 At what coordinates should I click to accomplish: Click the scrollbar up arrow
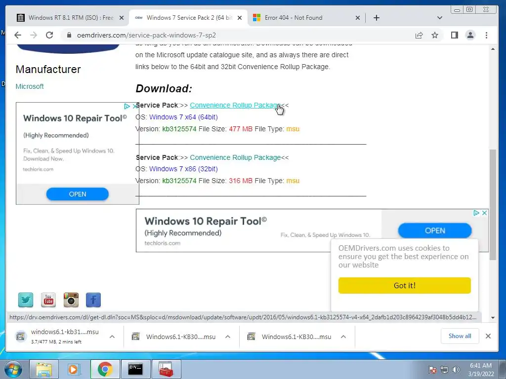tap(493, 49)
